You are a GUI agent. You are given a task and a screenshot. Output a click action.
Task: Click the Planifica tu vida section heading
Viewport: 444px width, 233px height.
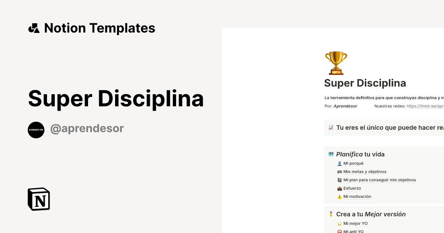360,154
